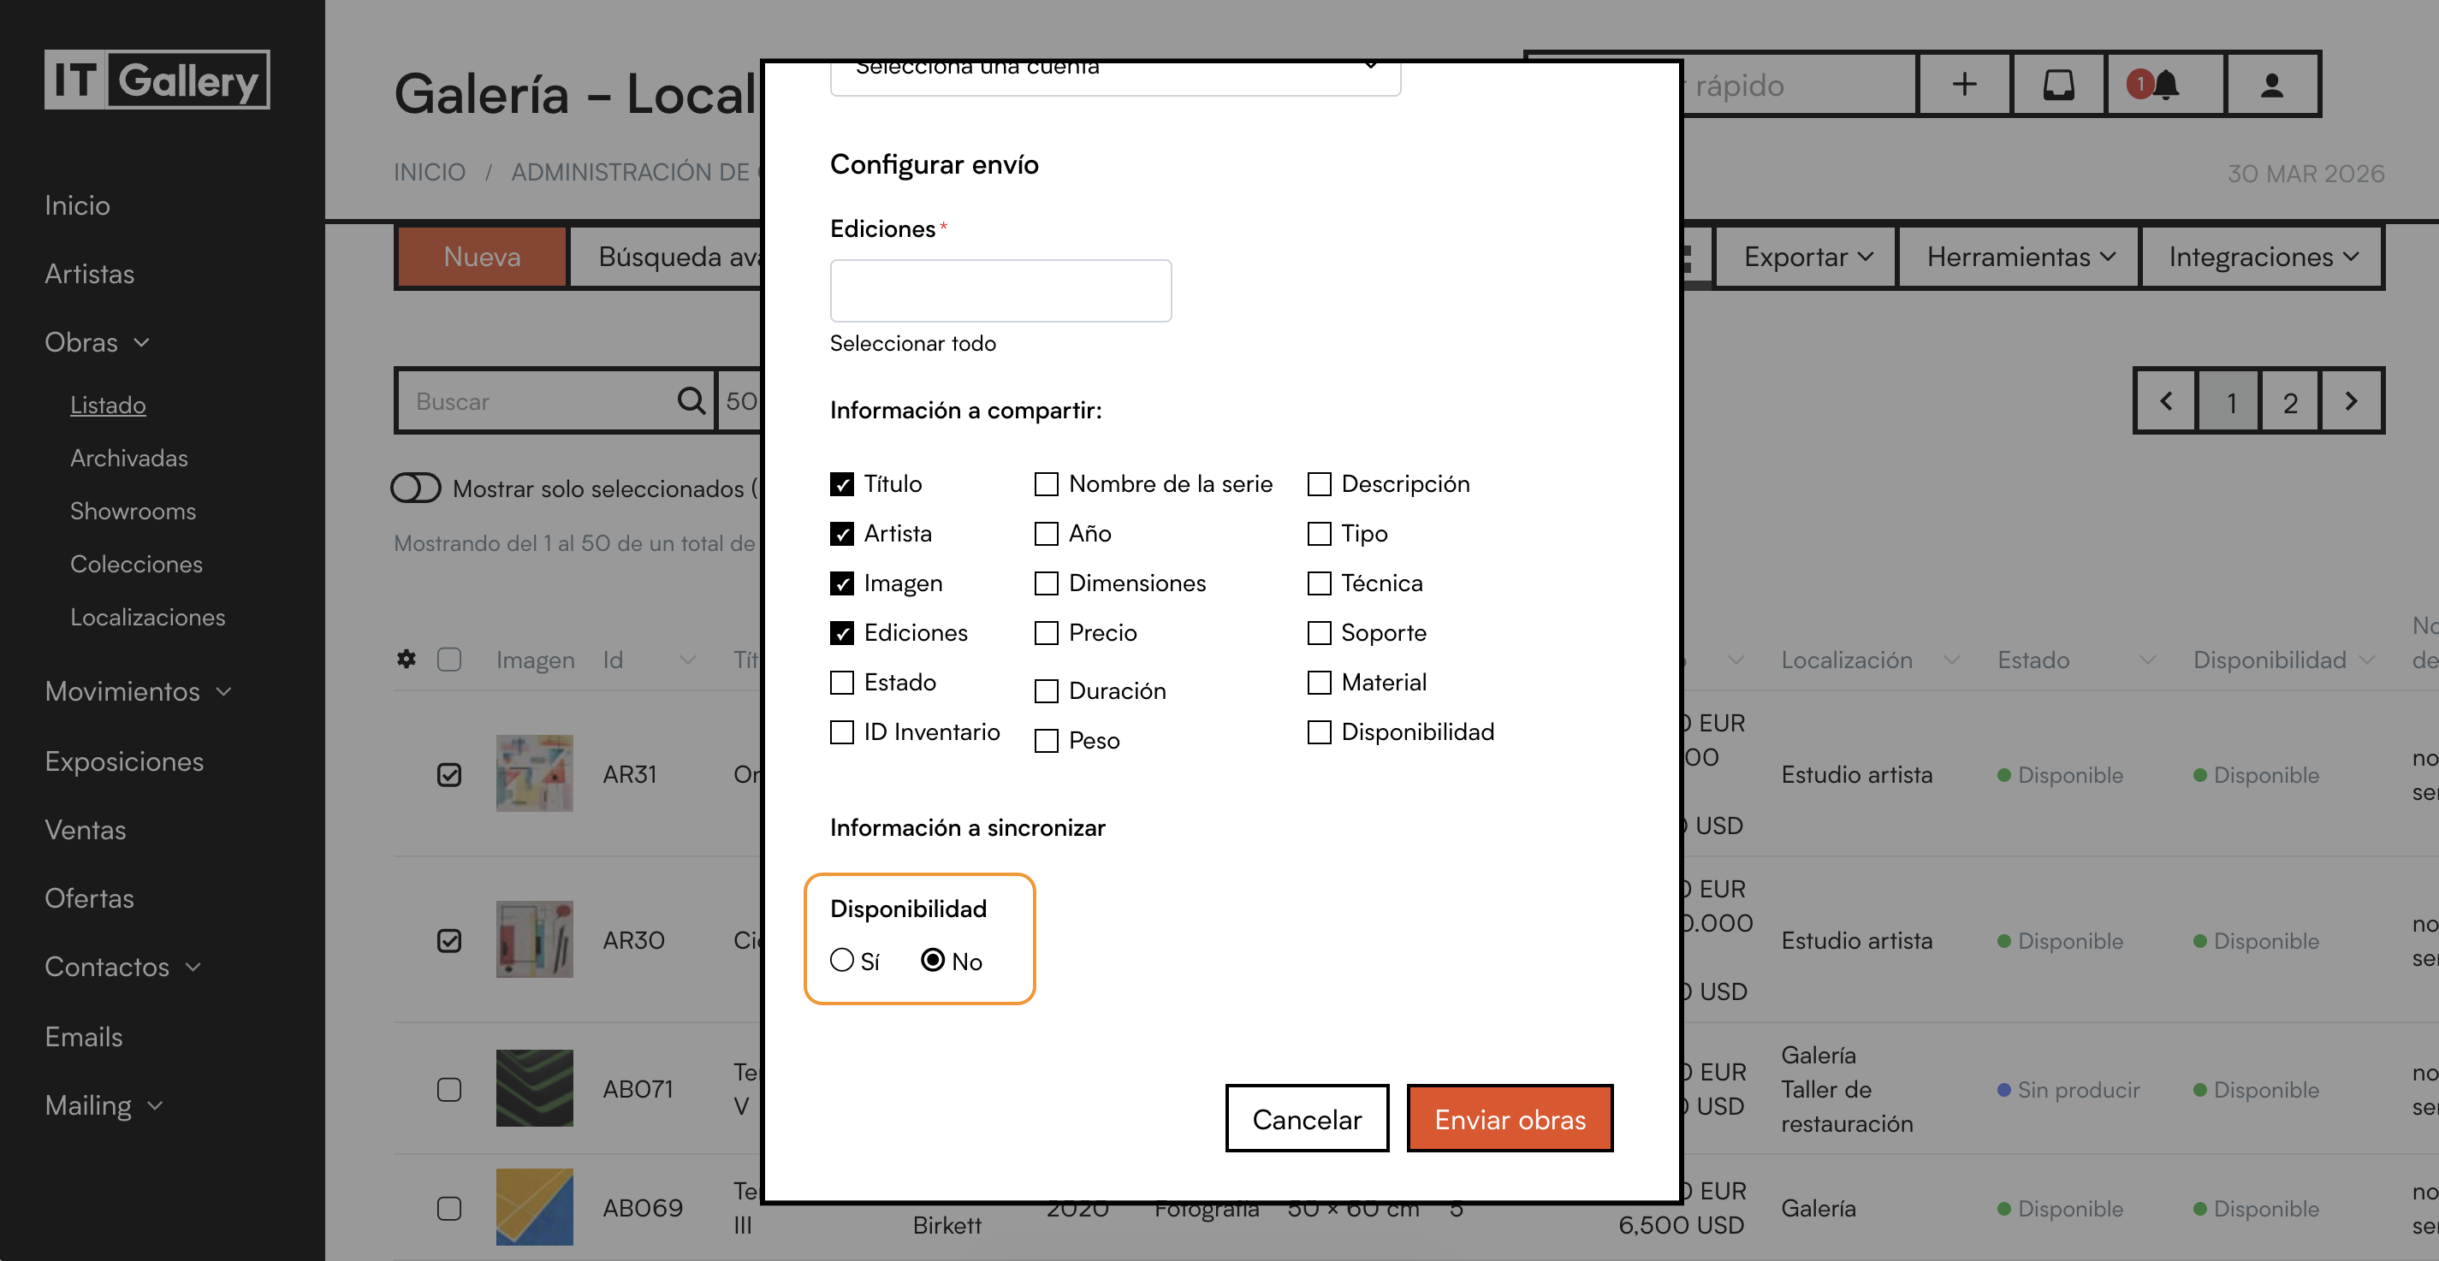Go to previous page arrow
This screenshot has width=2439, height=1261.
pos(2166,400)
